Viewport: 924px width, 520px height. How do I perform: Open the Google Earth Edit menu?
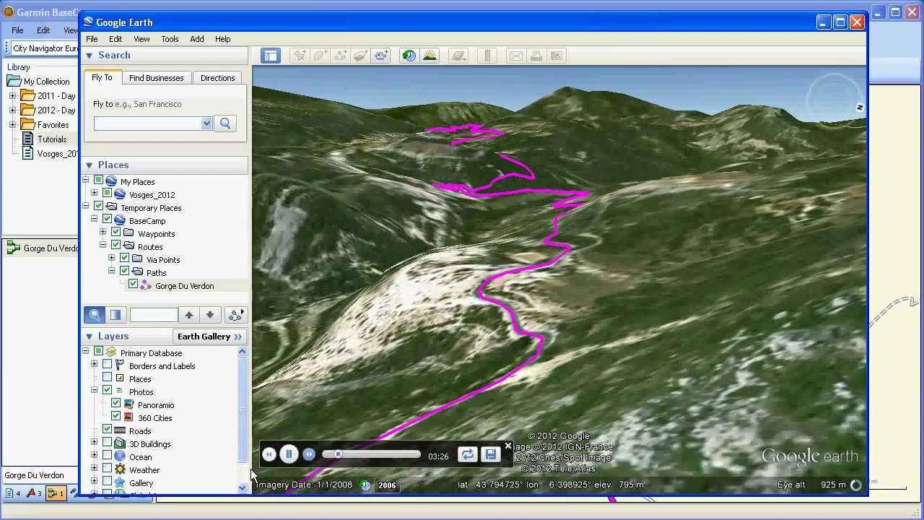(115, 39)
